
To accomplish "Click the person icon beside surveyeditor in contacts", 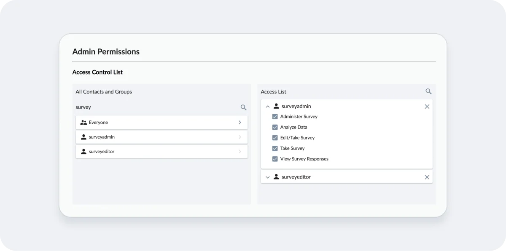I will pyautogui.click(x=83, y=151).
